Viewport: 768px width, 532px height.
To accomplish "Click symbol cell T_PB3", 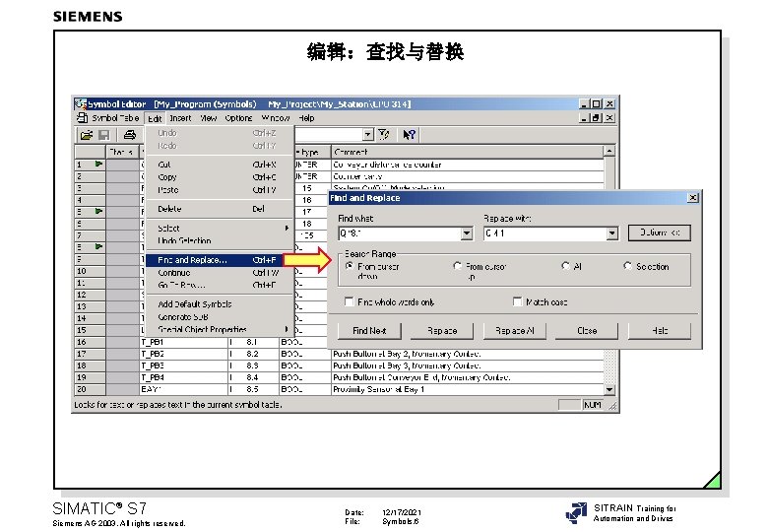I will [184, 366].
